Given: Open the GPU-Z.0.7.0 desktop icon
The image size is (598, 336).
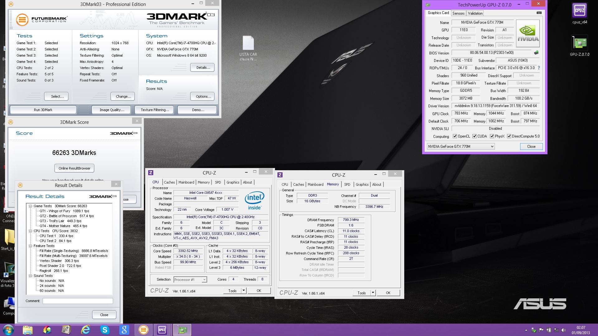Looking at the screenshot, I should pyautogui.click(x=580, y=46).
